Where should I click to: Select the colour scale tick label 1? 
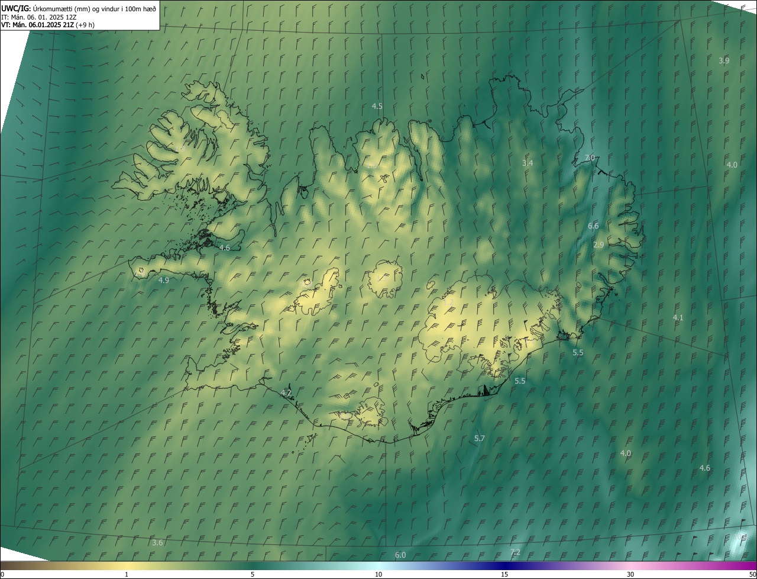point(127,574)
